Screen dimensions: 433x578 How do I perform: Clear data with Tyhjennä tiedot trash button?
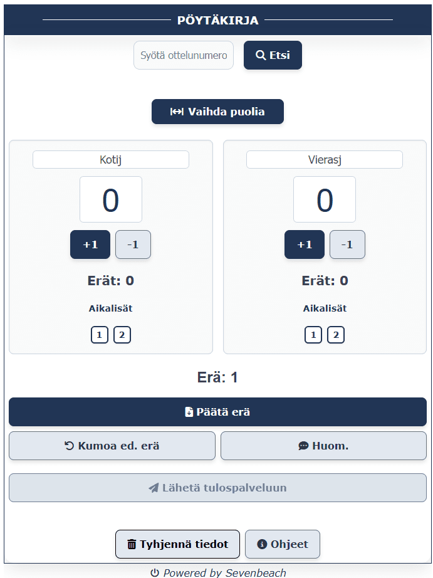pos(177,544)
